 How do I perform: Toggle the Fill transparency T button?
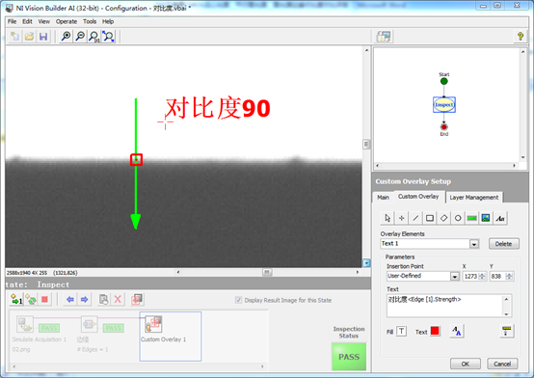point(402,331)
